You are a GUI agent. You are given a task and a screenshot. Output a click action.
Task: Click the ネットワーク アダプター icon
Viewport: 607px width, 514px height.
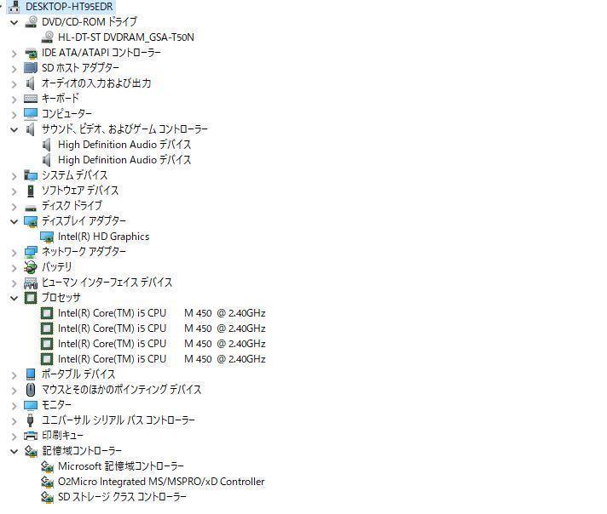(x=31, y=252)
